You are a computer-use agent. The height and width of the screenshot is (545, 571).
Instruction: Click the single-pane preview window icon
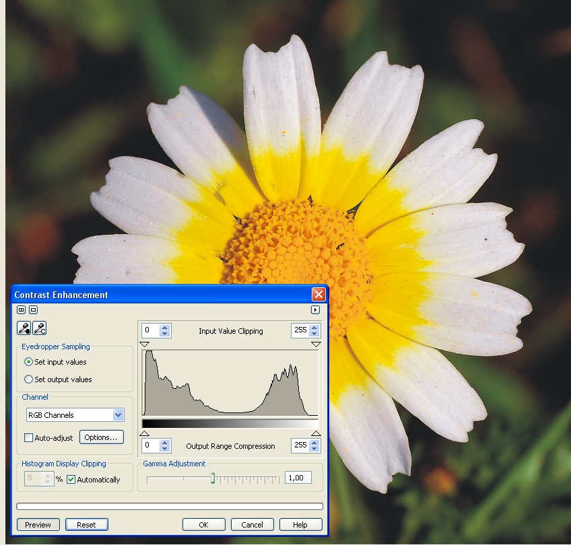tap(33, 310)
